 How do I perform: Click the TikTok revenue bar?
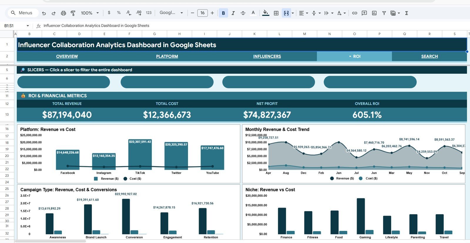click(140, 155)
